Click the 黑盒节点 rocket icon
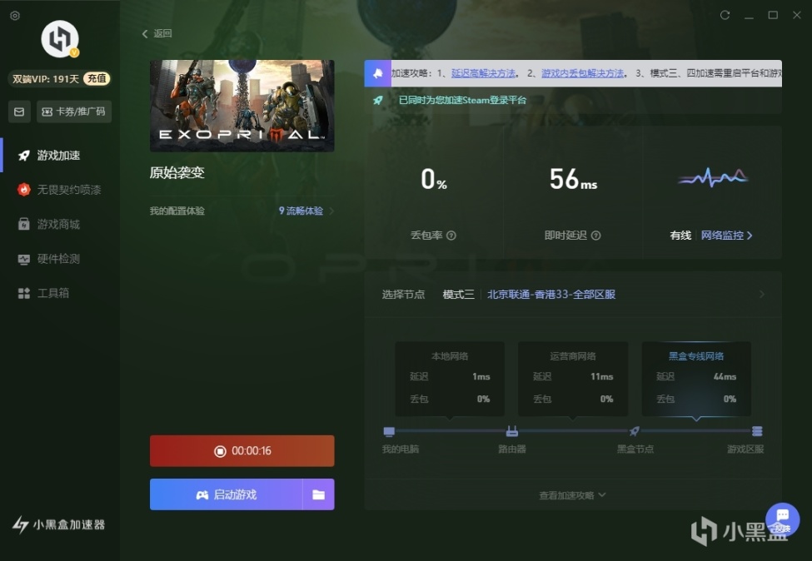 click(x=635, y=430)
